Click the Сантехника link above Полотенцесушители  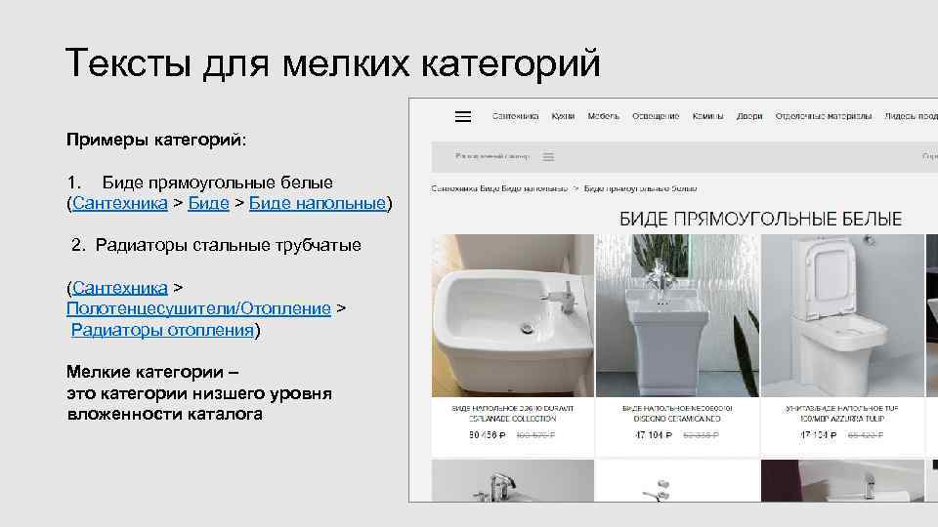pos(119,288)
